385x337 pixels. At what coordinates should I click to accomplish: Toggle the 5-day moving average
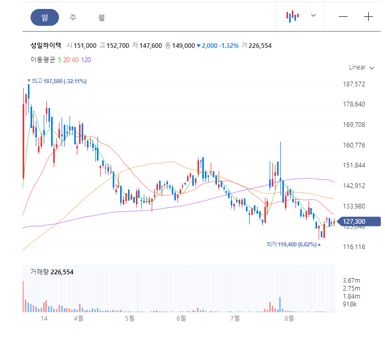(60, 60)
